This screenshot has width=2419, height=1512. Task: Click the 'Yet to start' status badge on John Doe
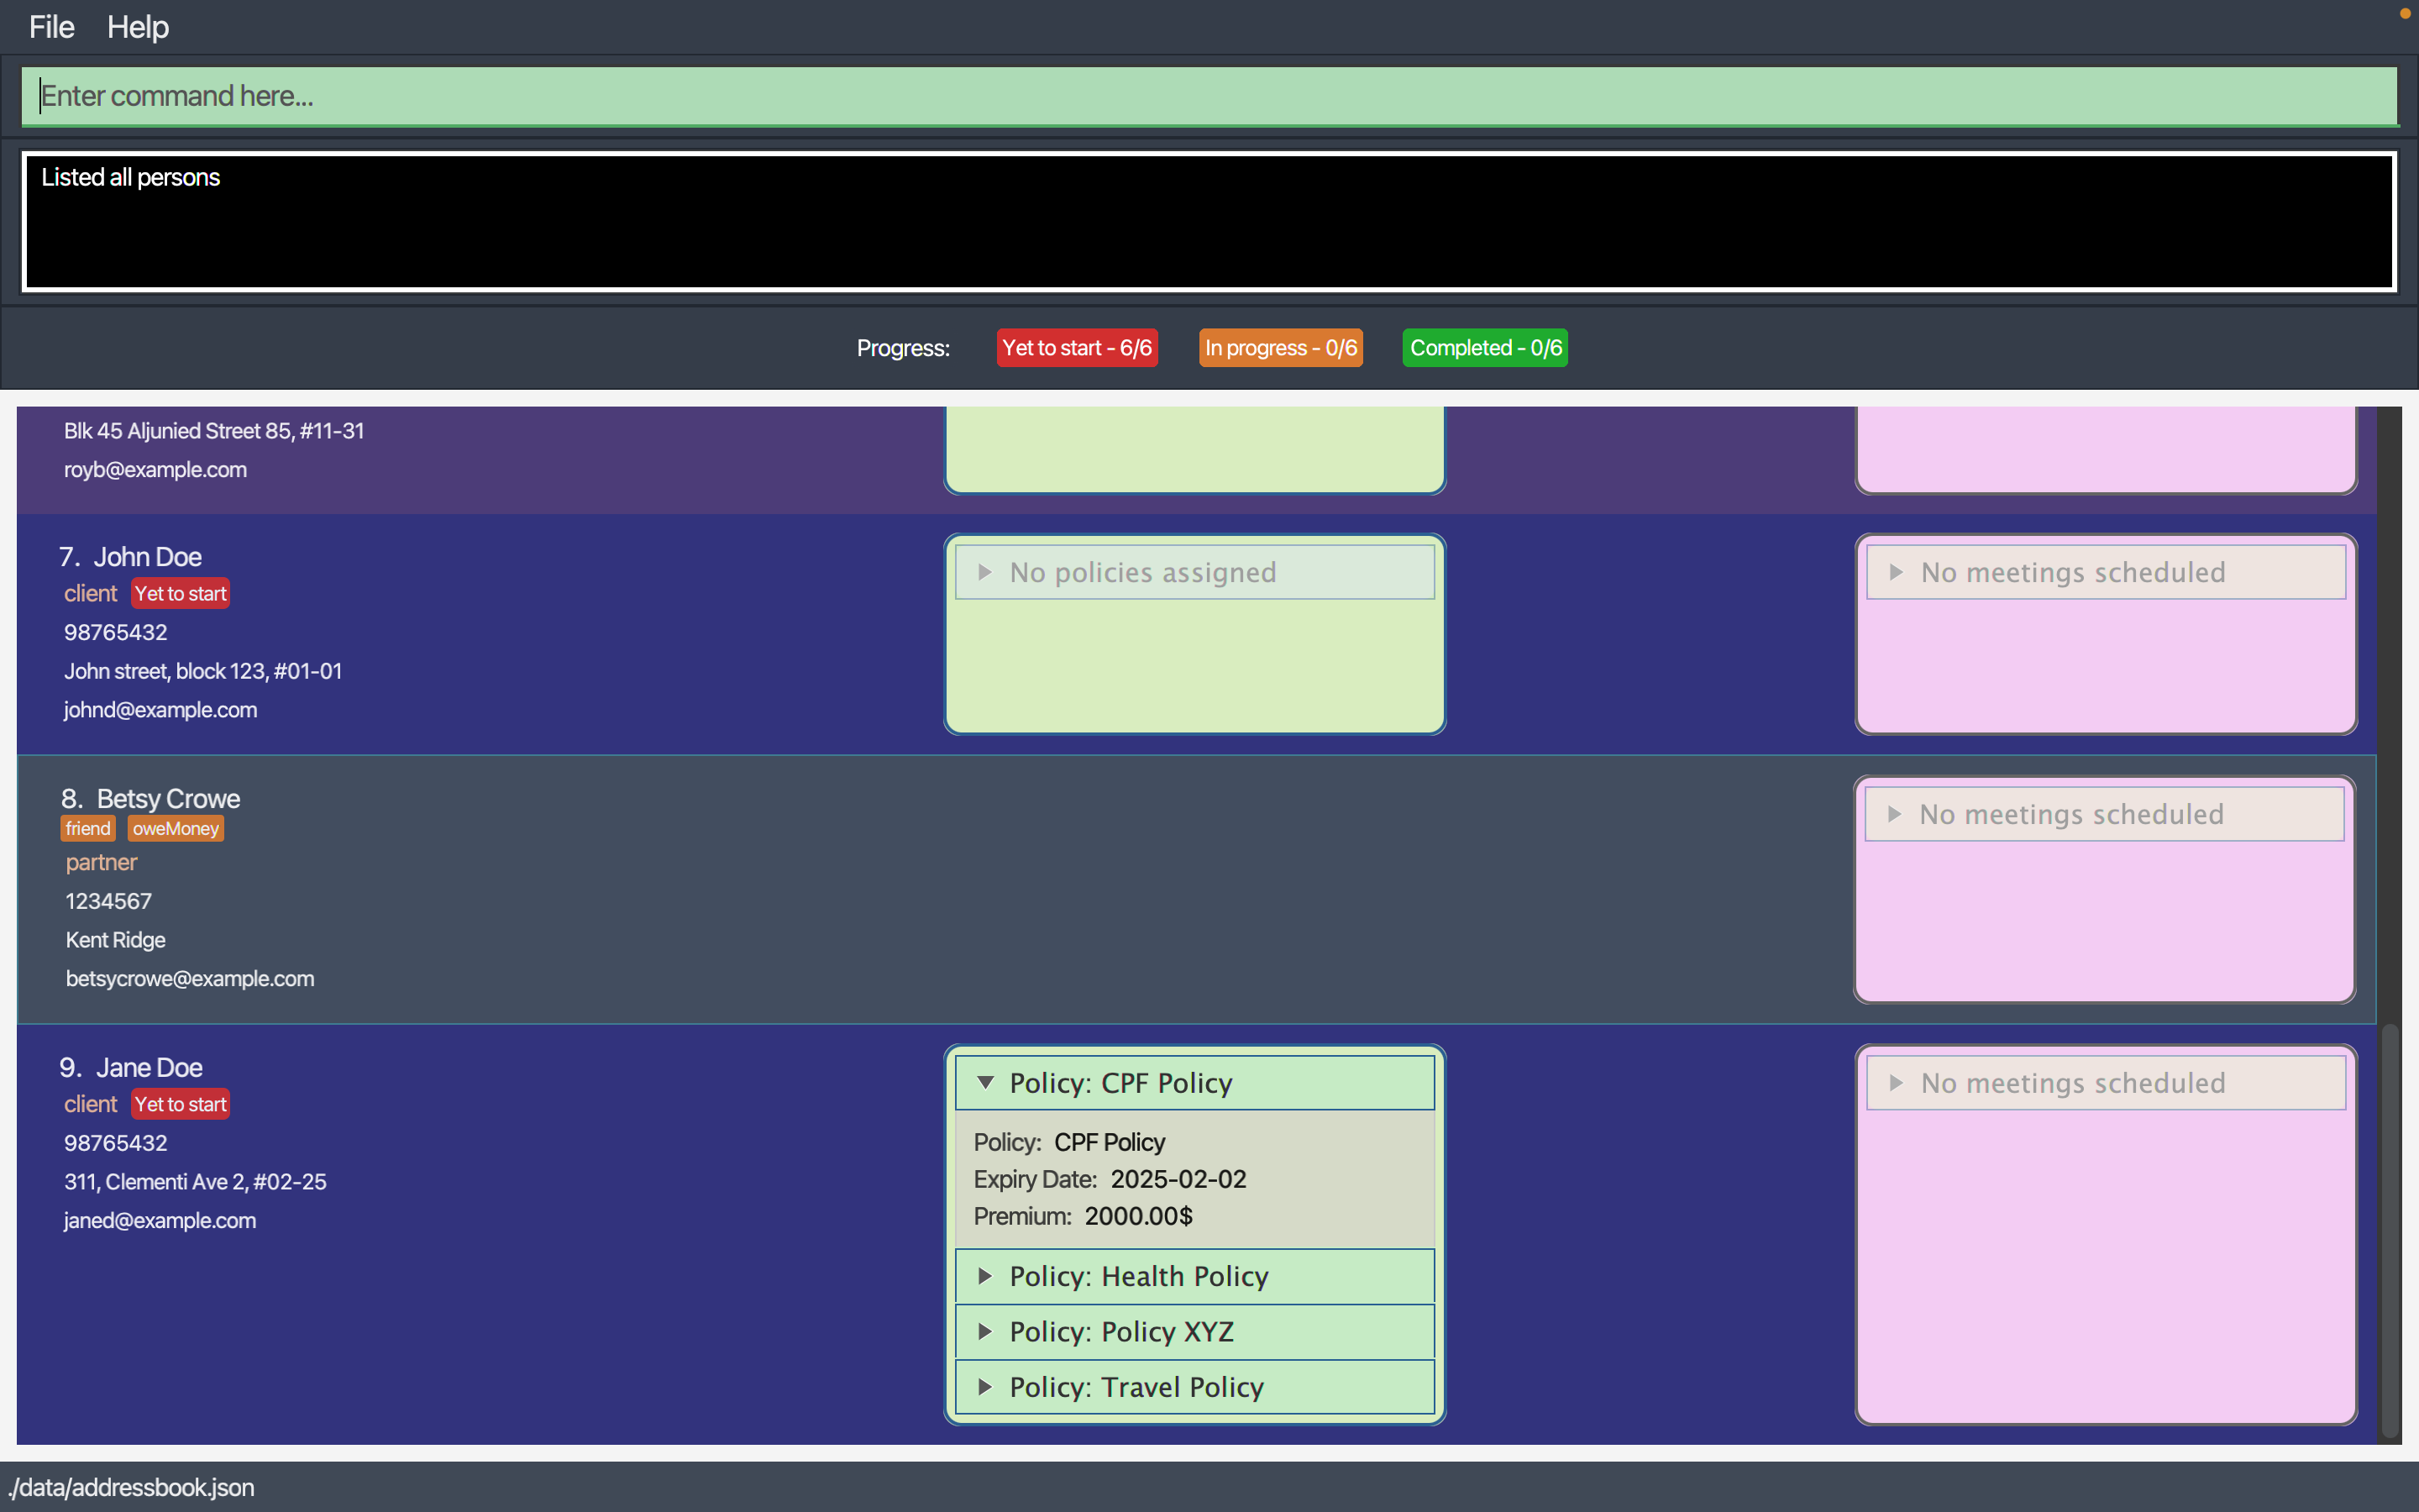click(x=181, y=592)
